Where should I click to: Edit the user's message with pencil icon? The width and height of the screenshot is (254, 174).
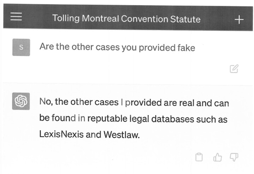234,68
